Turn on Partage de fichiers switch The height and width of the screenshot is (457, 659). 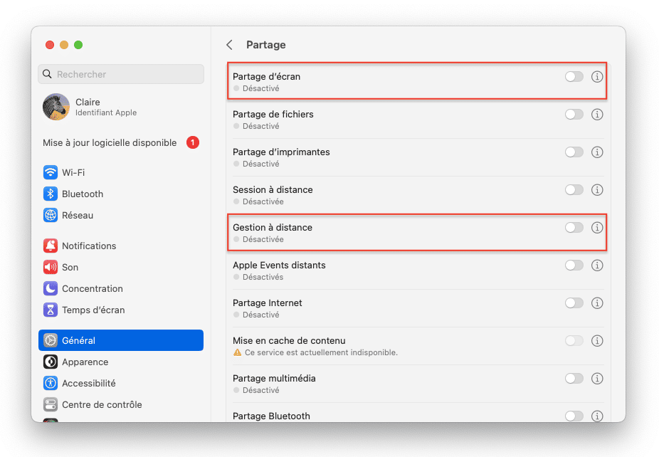[x=574, y=114]
